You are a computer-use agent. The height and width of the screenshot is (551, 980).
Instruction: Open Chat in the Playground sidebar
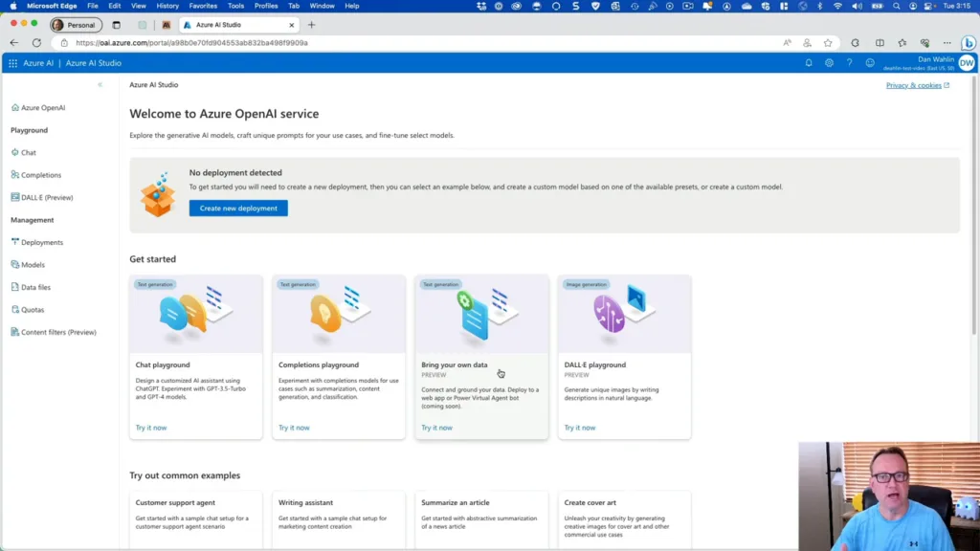(29, 153)
